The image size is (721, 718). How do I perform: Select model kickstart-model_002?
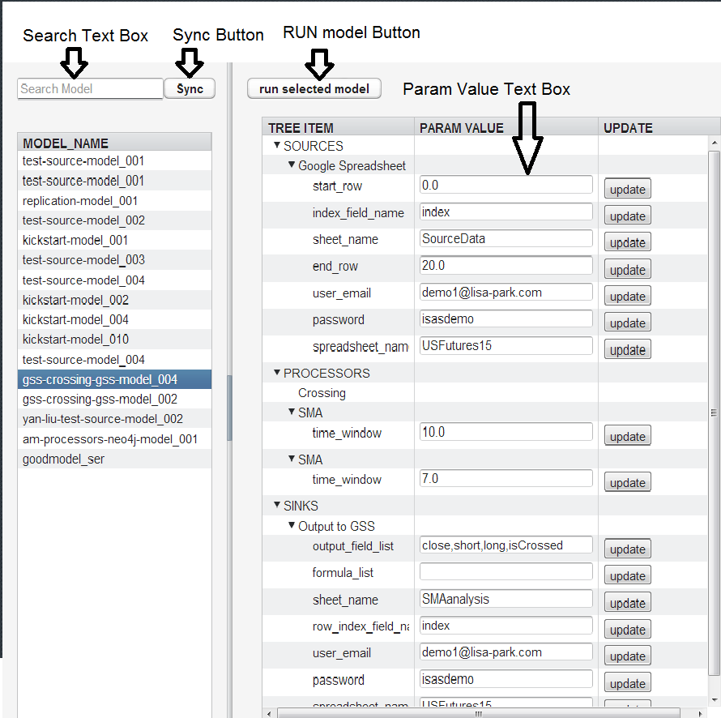pyautogui.click(x=114, y=300)
